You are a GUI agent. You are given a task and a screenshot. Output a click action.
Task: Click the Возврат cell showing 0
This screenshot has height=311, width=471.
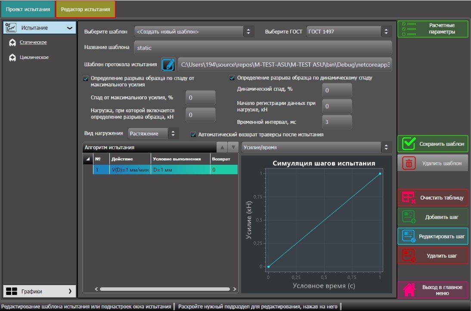pos(224,169)
